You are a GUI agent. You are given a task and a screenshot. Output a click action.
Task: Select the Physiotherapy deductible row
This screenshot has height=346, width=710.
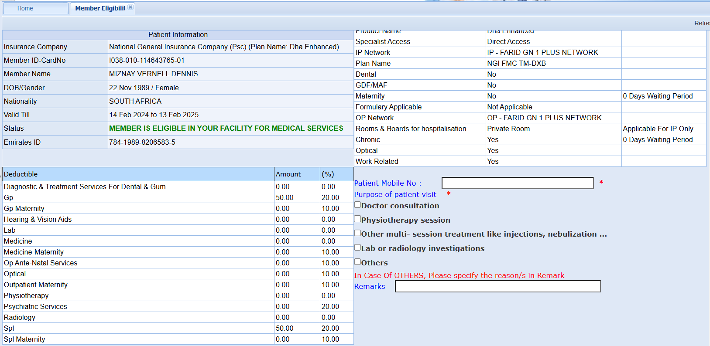pyautogui.click(x=26, y=296)
